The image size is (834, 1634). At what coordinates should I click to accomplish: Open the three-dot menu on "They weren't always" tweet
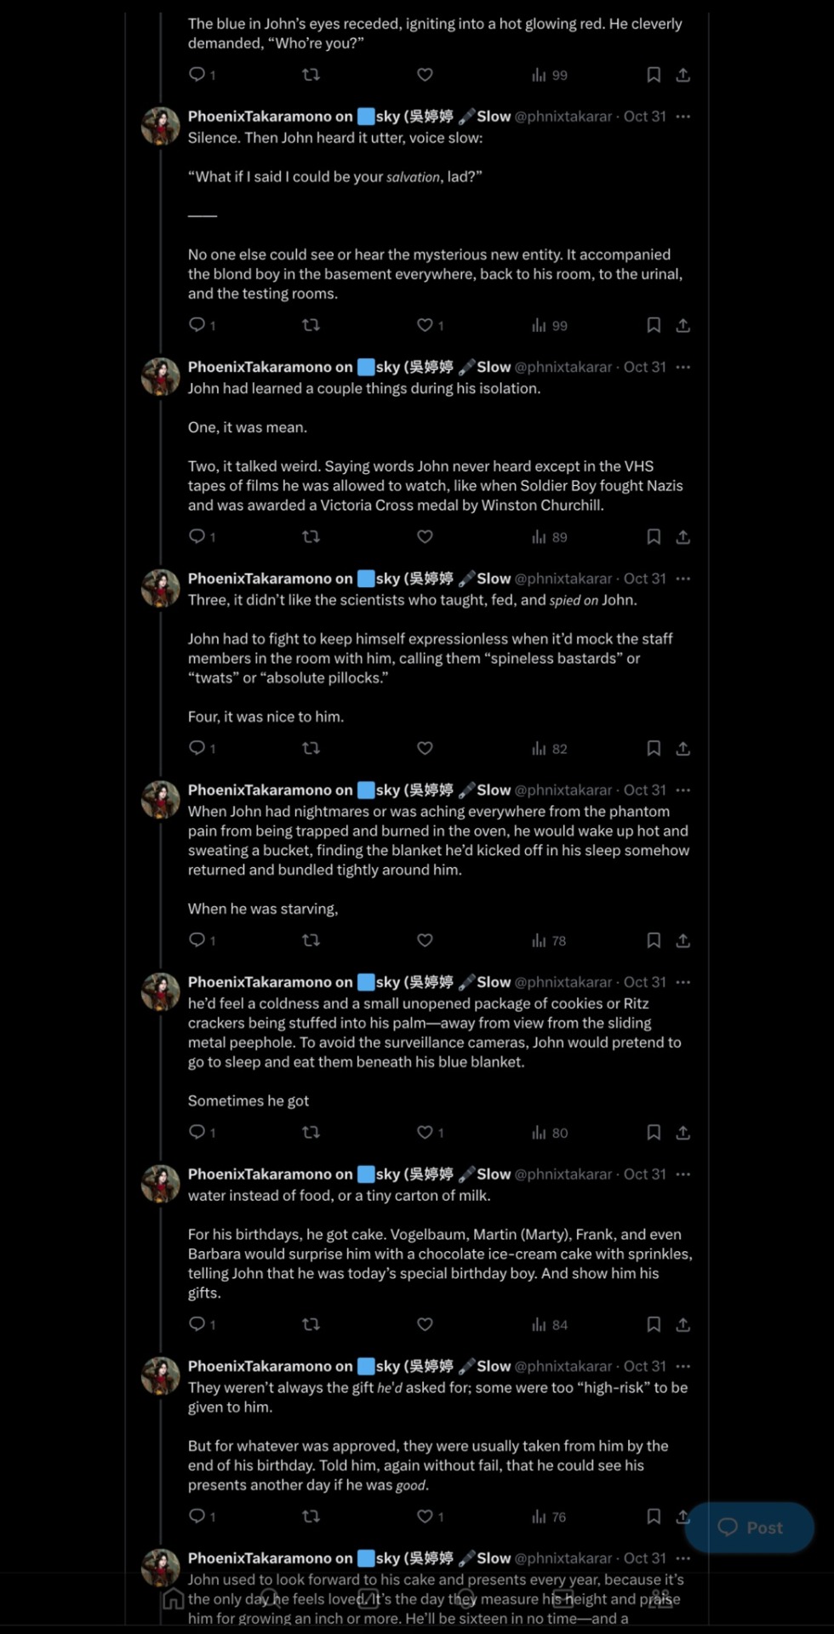683,1366
